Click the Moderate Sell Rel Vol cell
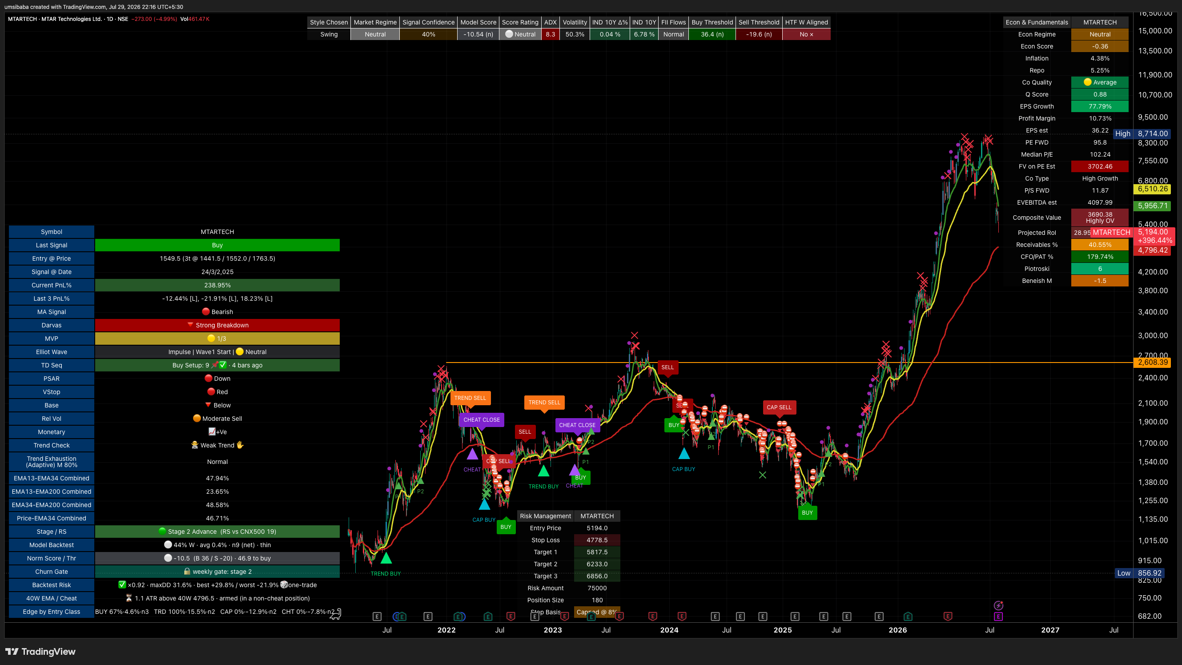1182x665 pixels. (x=217, y=419)
